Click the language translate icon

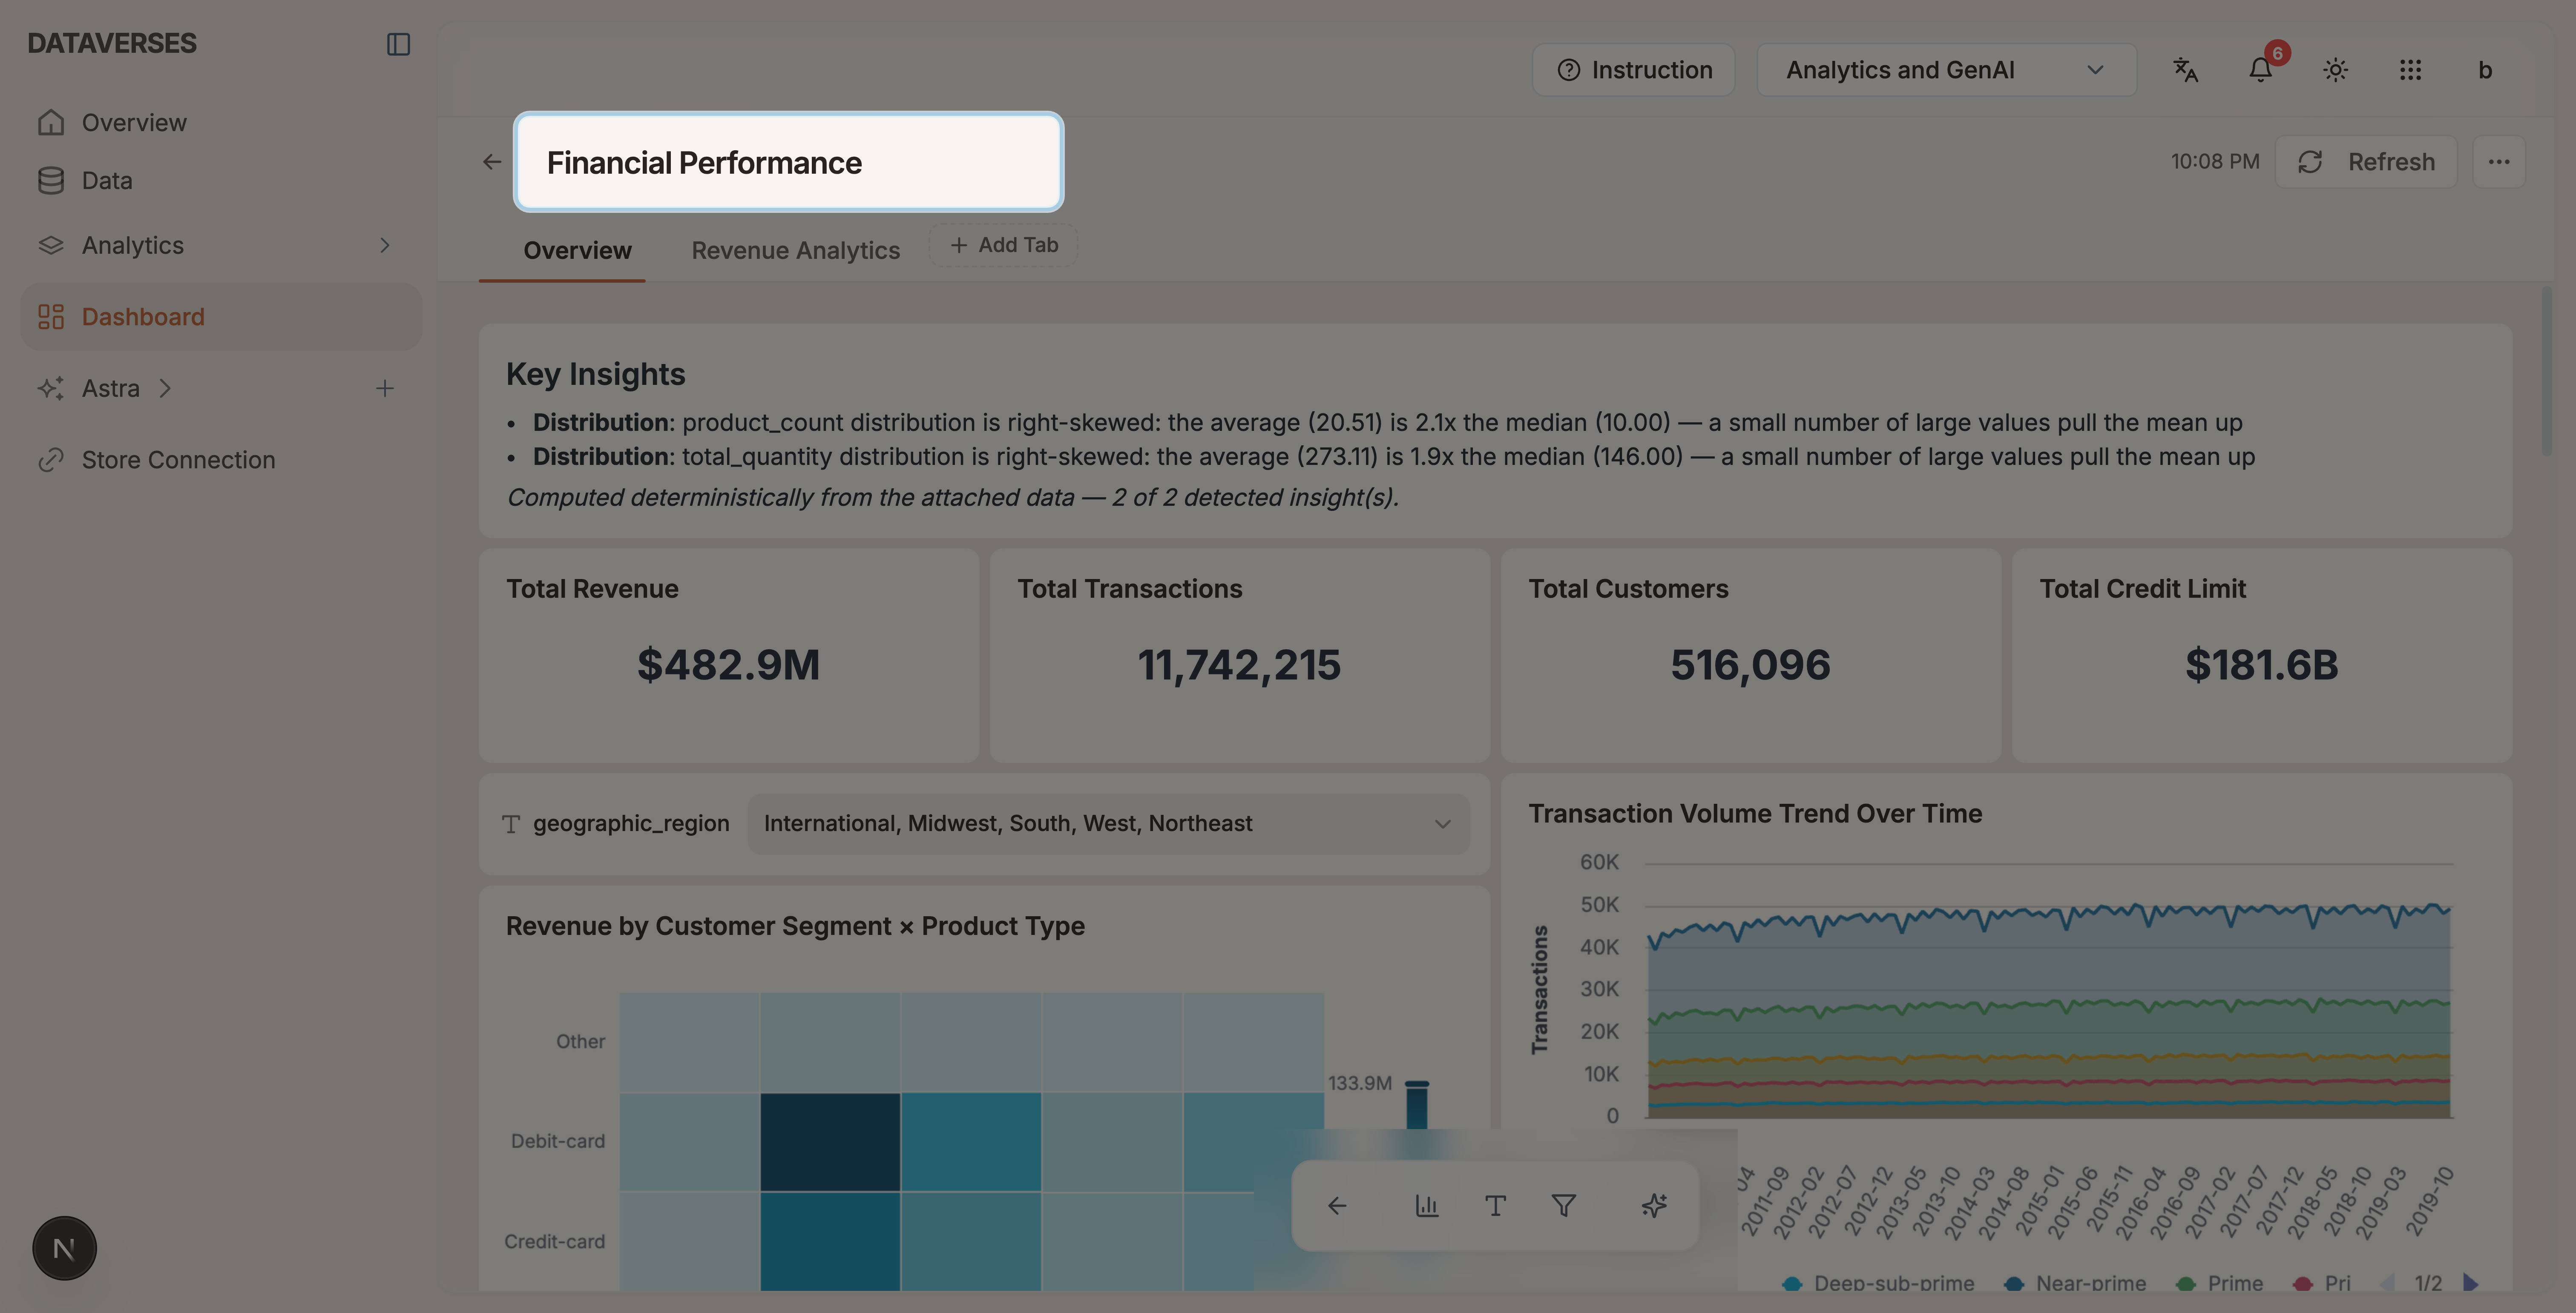coord(2186,70)
